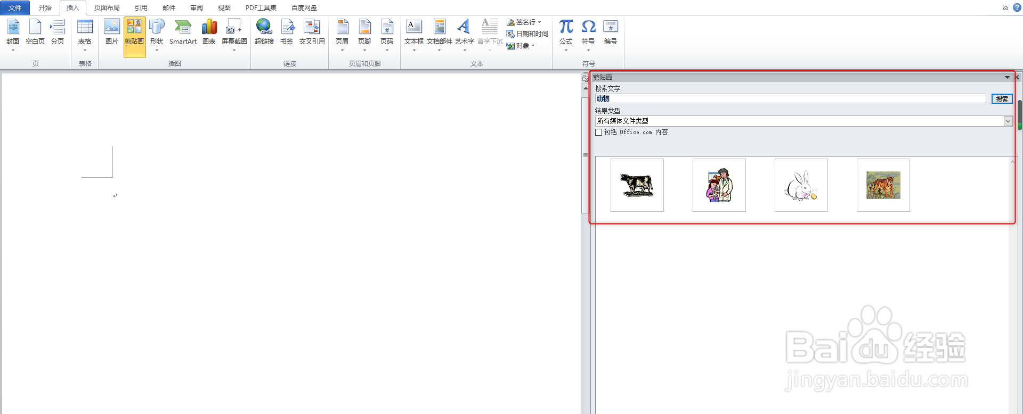Click the search text field containing 动物
The image size is (1023, 414).
coord(791,99)
